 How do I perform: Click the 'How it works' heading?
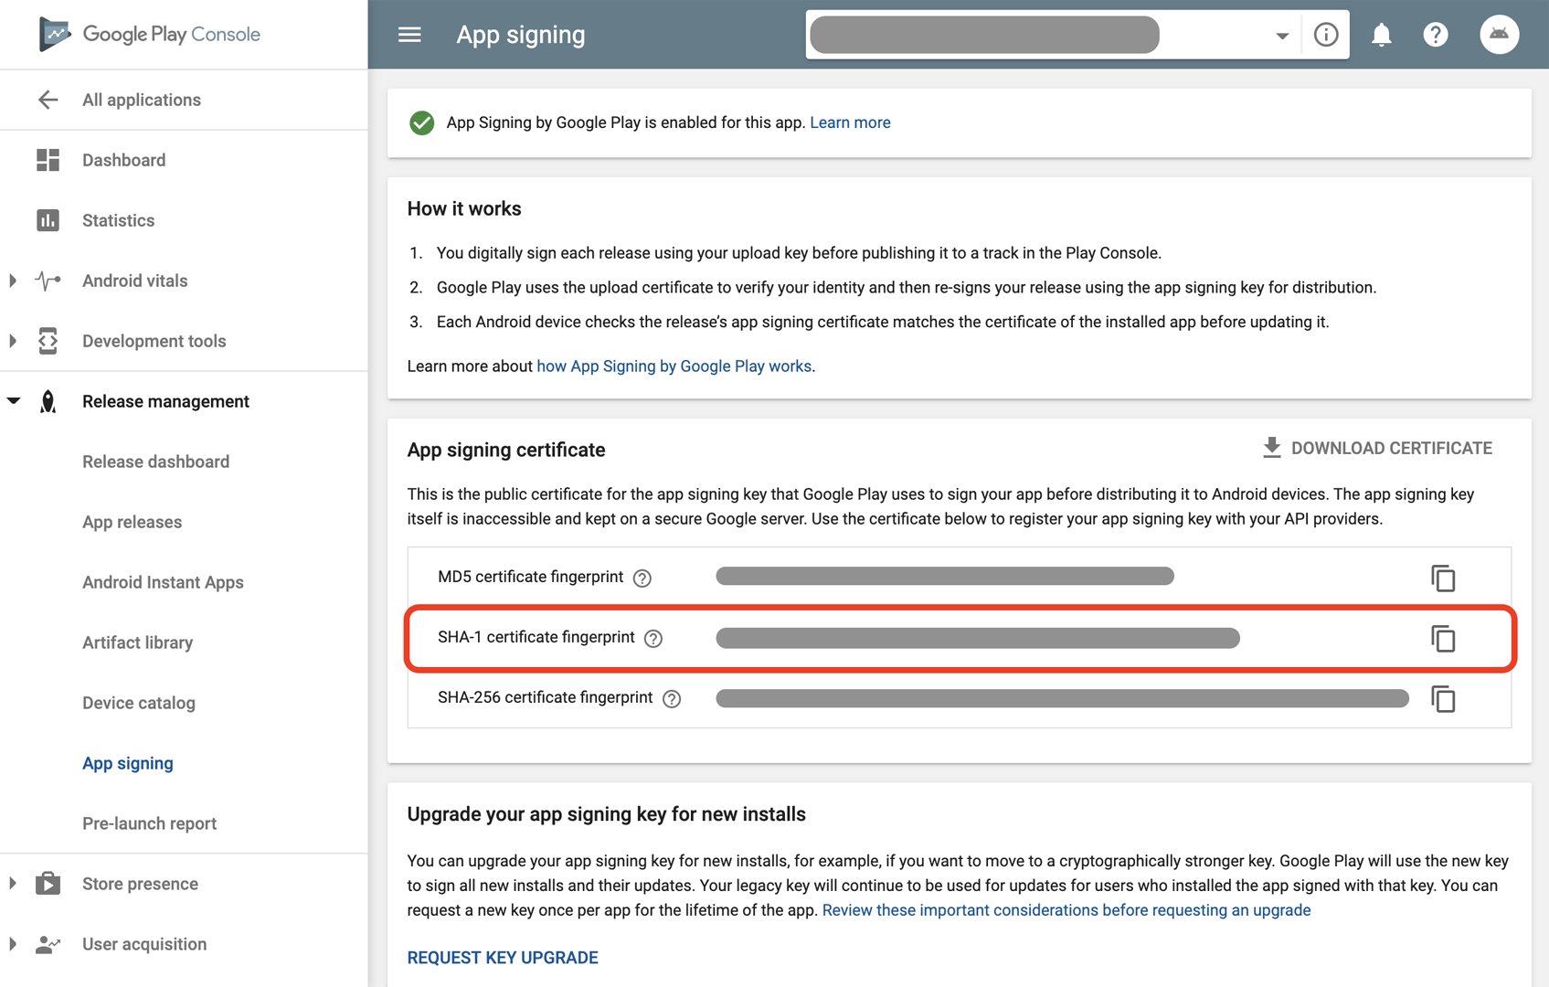click(x=464, y=208)
